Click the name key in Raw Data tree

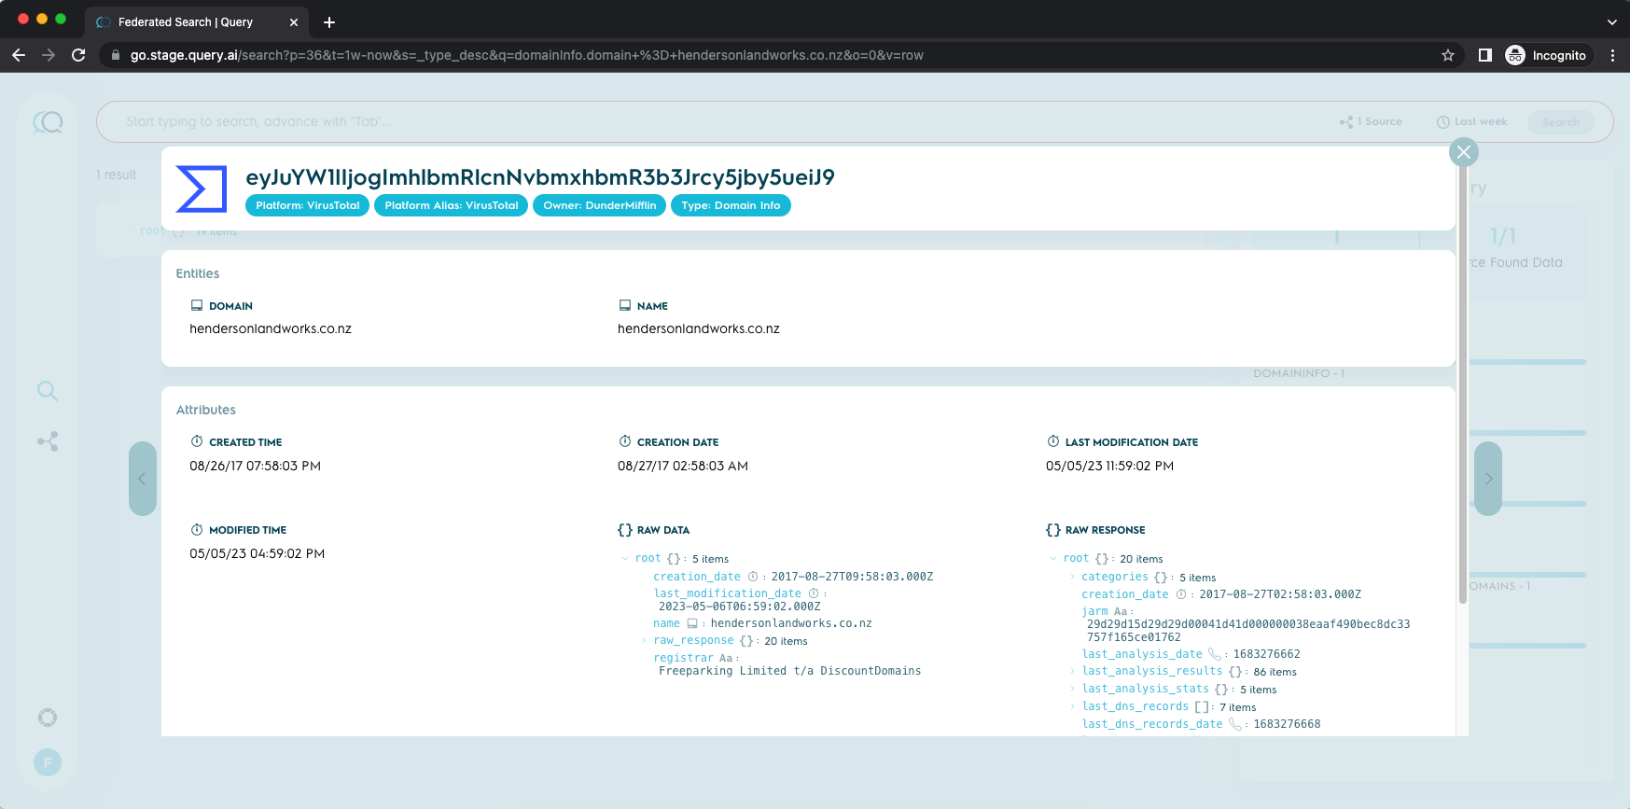click(x=666, y=623)
